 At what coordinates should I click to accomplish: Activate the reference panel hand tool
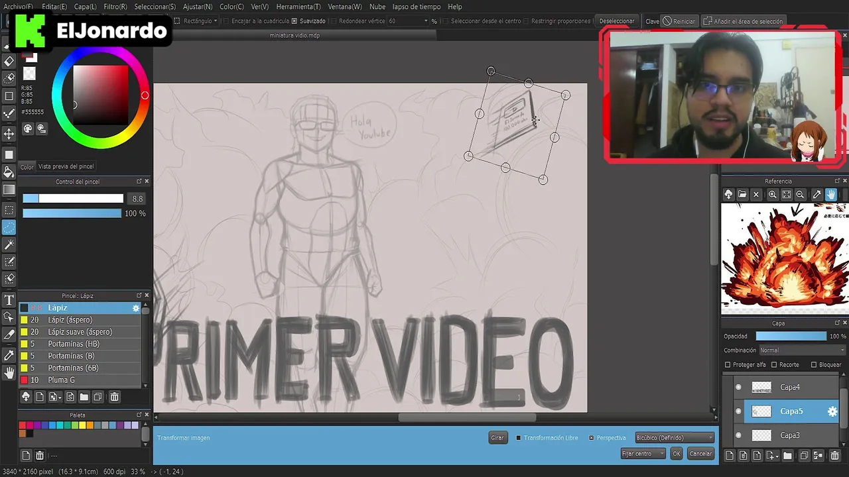[x=831, y=194]
